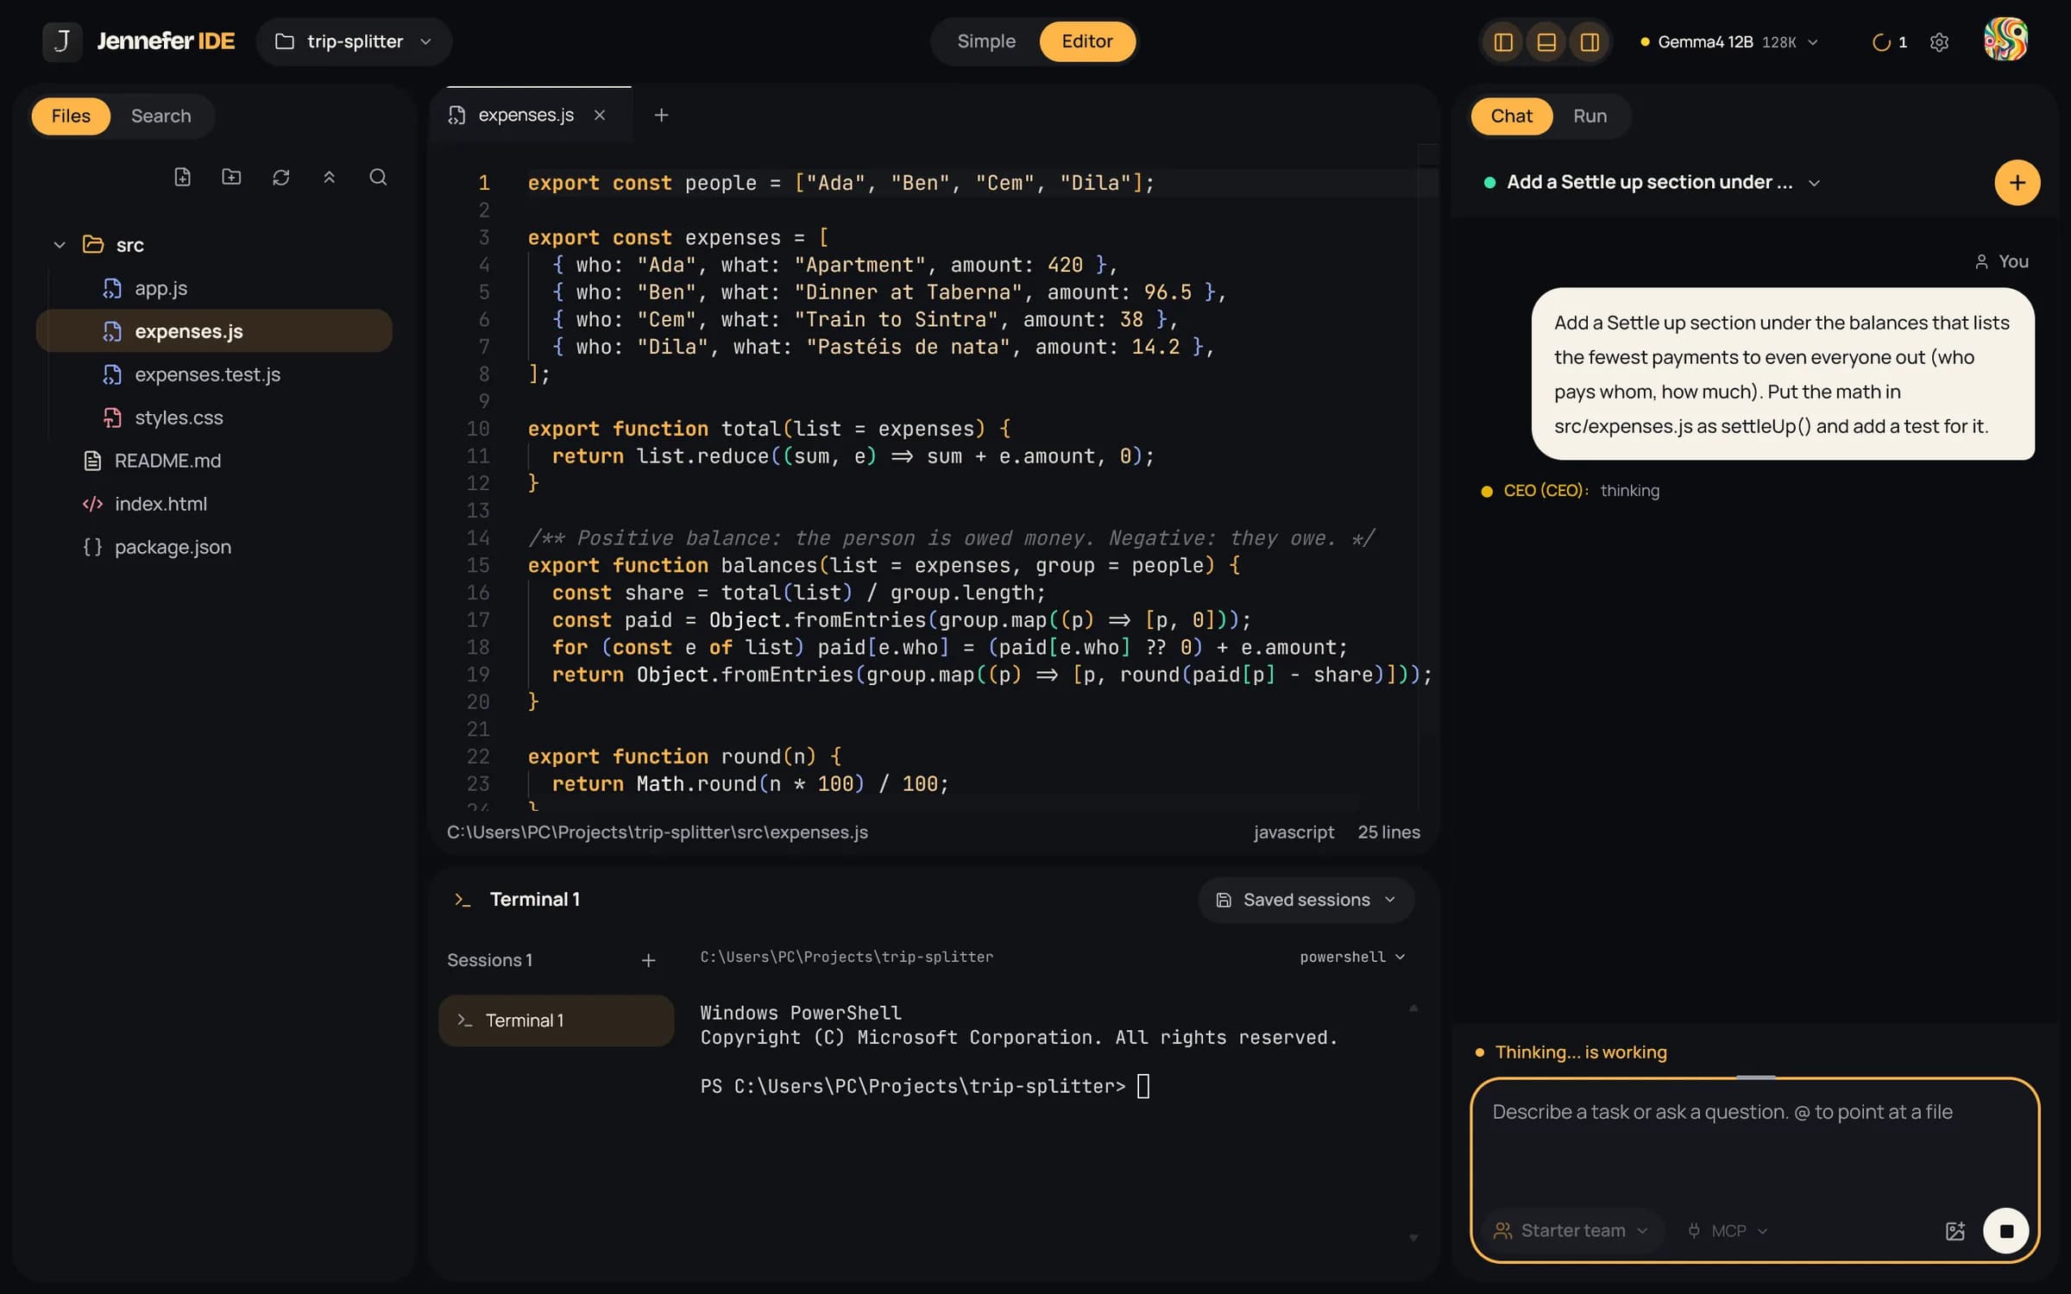Stop the running agent task

click(x=2005, y=1230)
